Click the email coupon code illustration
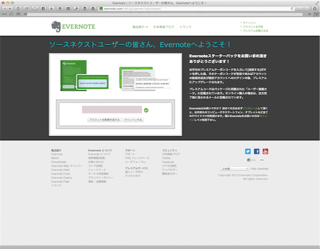The height and width of the screenshot is (249, 320). 144,79
